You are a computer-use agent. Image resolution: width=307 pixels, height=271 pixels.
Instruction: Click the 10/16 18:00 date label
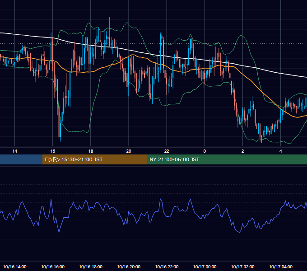91,266
